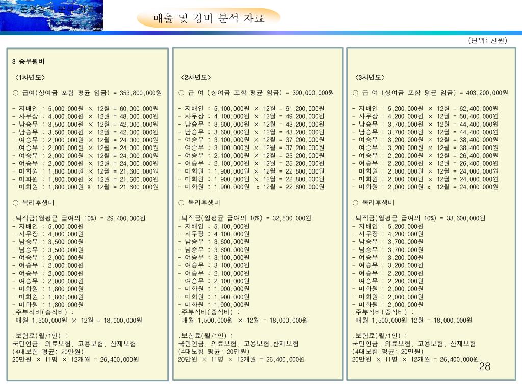Select the '<1차년도>' year heading

click(x=30, y=78)
